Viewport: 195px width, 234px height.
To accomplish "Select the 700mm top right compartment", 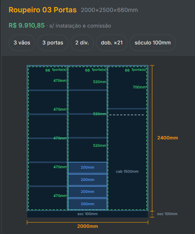I will pyautogui.click(x=127, y=88).
